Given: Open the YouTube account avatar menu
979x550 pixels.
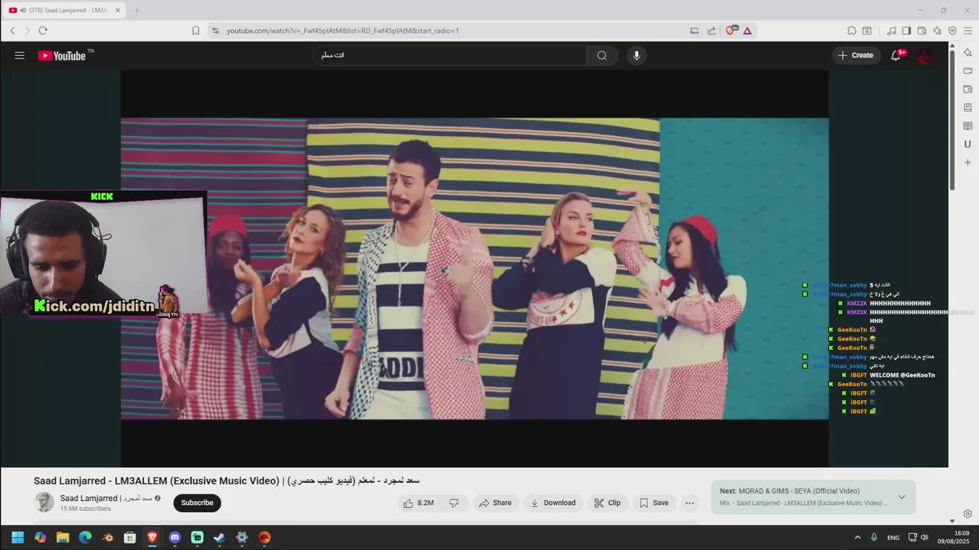Looking at the screenshot, I should (x=925, y=55).
